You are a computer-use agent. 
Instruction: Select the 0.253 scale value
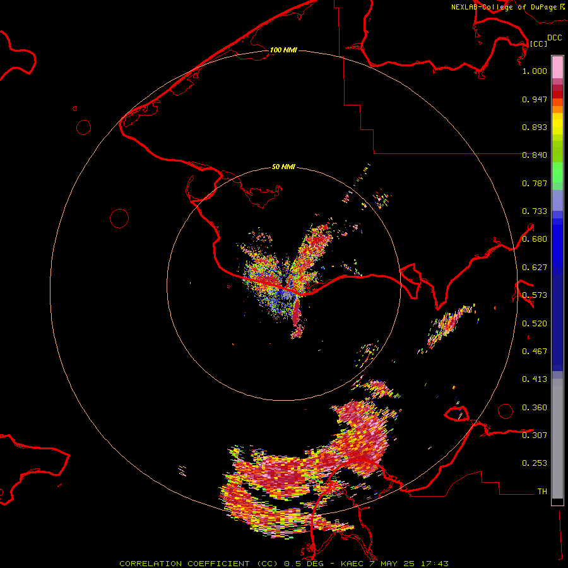coord(535,463)
